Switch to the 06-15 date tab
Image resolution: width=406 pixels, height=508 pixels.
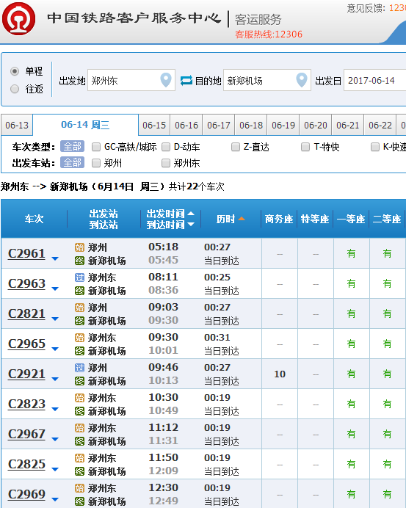154,125
